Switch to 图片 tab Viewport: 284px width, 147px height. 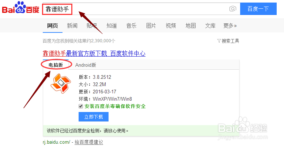(151, 26)
